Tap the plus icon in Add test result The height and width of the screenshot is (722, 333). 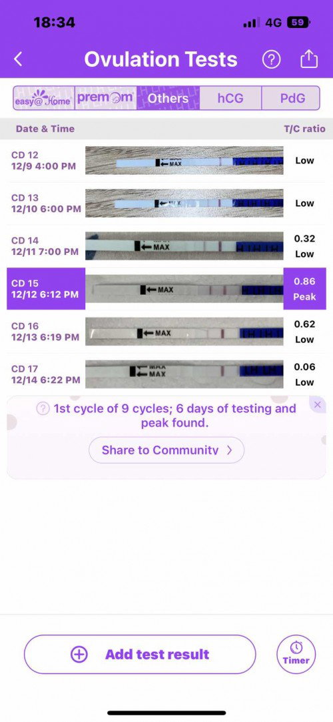[79, 655]
